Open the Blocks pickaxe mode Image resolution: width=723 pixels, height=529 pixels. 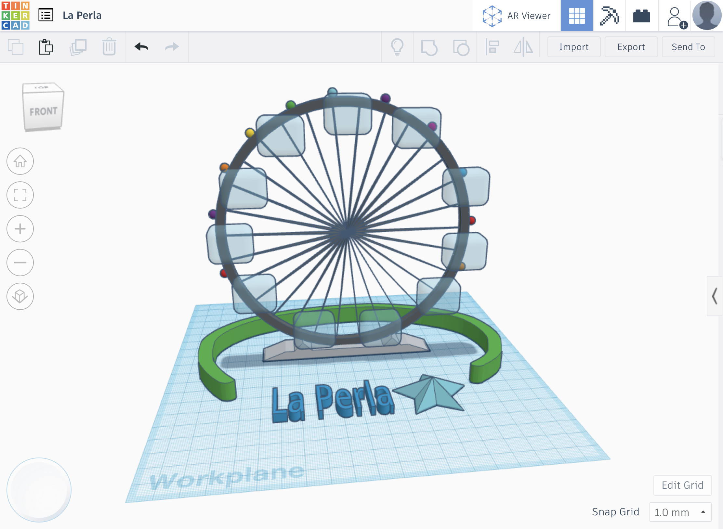pos(610,16)
